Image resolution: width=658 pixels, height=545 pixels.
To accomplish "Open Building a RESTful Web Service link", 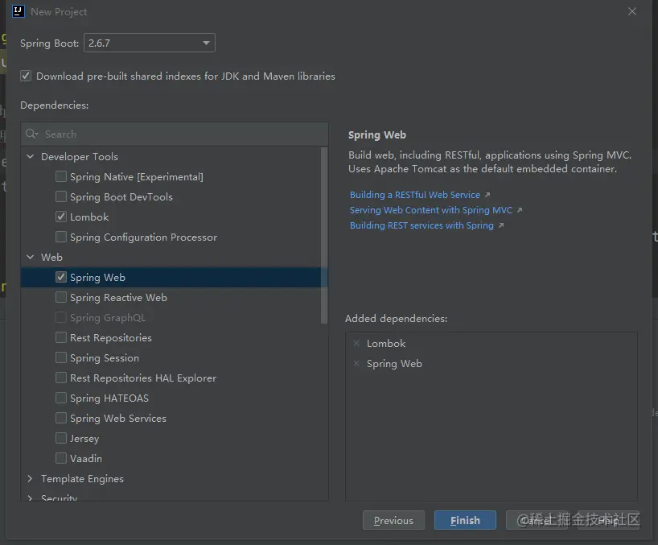I will click(414, 195).
